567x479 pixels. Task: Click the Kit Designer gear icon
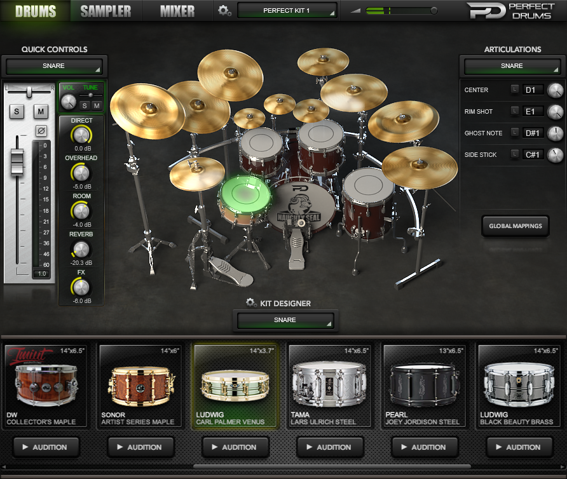tap(250, 302)
